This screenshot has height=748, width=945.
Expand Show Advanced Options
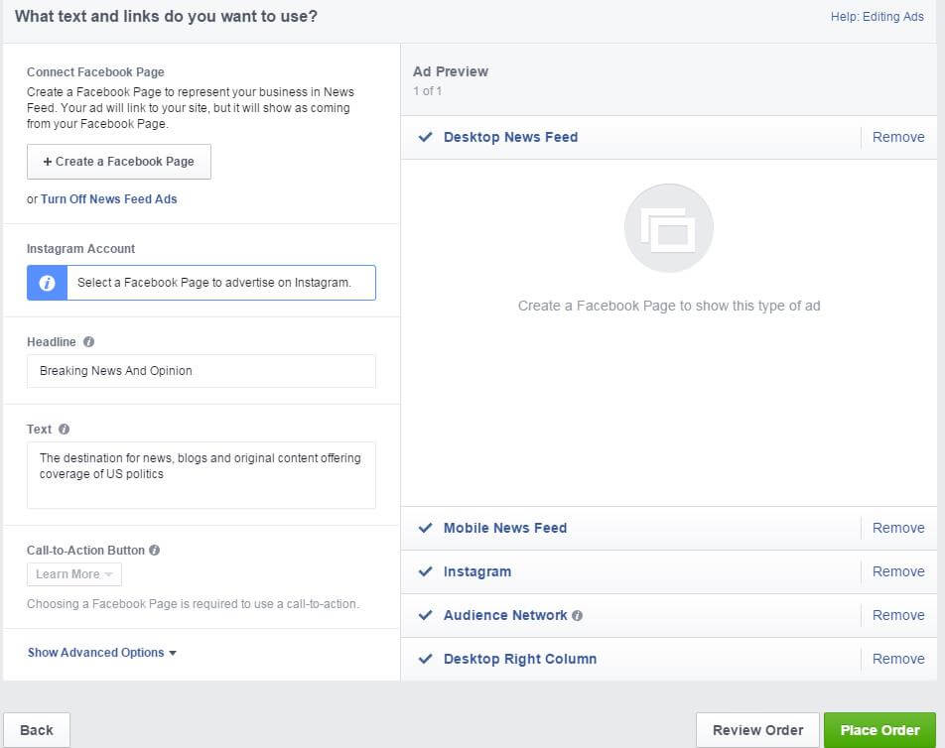click(x=101, y=653)
